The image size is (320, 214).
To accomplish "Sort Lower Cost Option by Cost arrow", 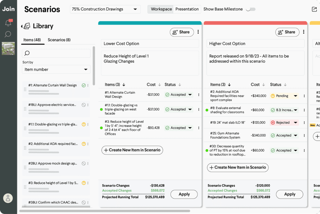I will coord(159,85).
